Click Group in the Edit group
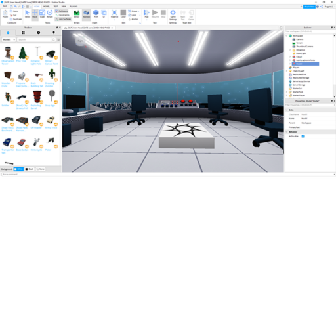The width and height of the screenshot is (336, 336). (x=133, y=11)
